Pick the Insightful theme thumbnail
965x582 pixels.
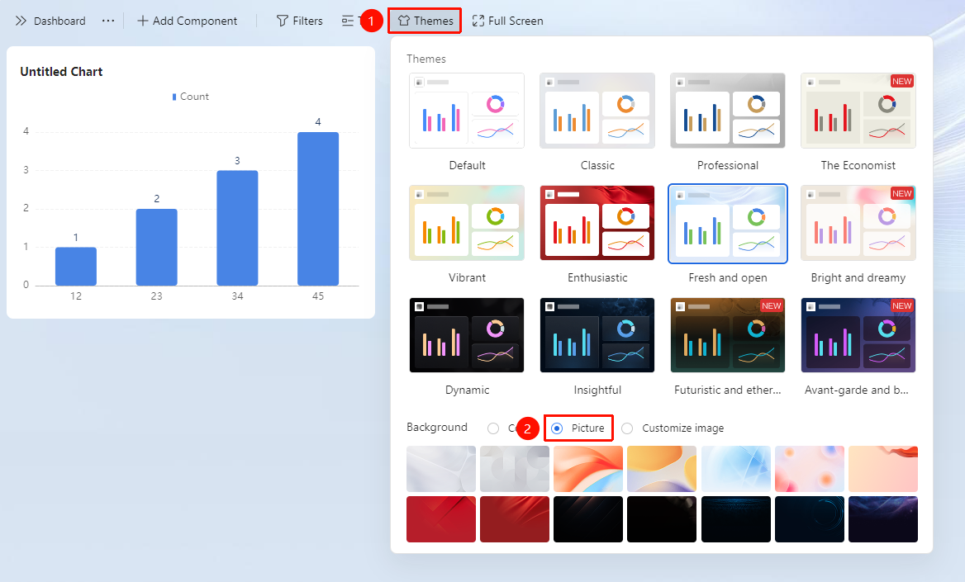[597, 335]
